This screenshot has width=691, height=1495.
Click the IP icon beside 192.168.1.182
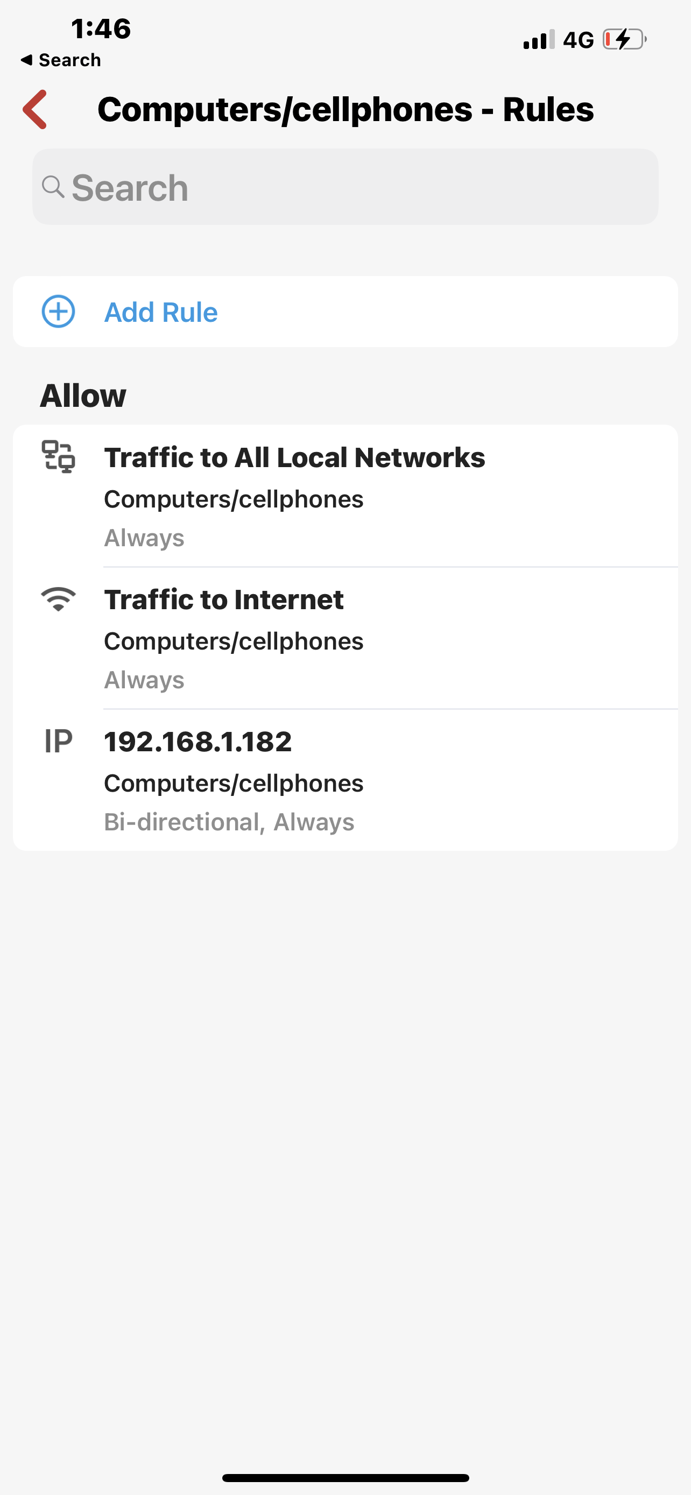[x=58, y=741]
